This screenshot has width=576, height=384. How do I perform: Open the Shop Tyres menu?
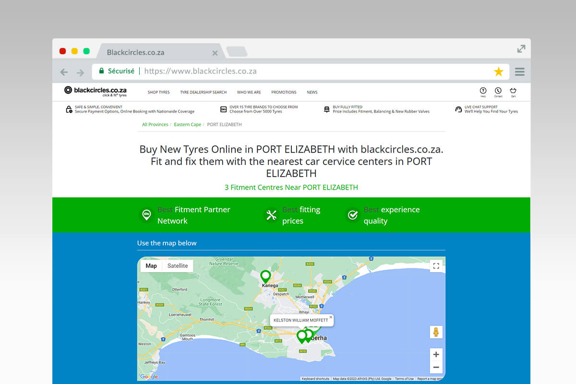point(158,92)
